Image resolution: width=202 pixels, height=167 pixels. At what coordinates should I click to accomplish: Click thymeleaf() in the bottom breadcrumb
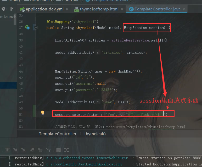click(x=95, y=134)
